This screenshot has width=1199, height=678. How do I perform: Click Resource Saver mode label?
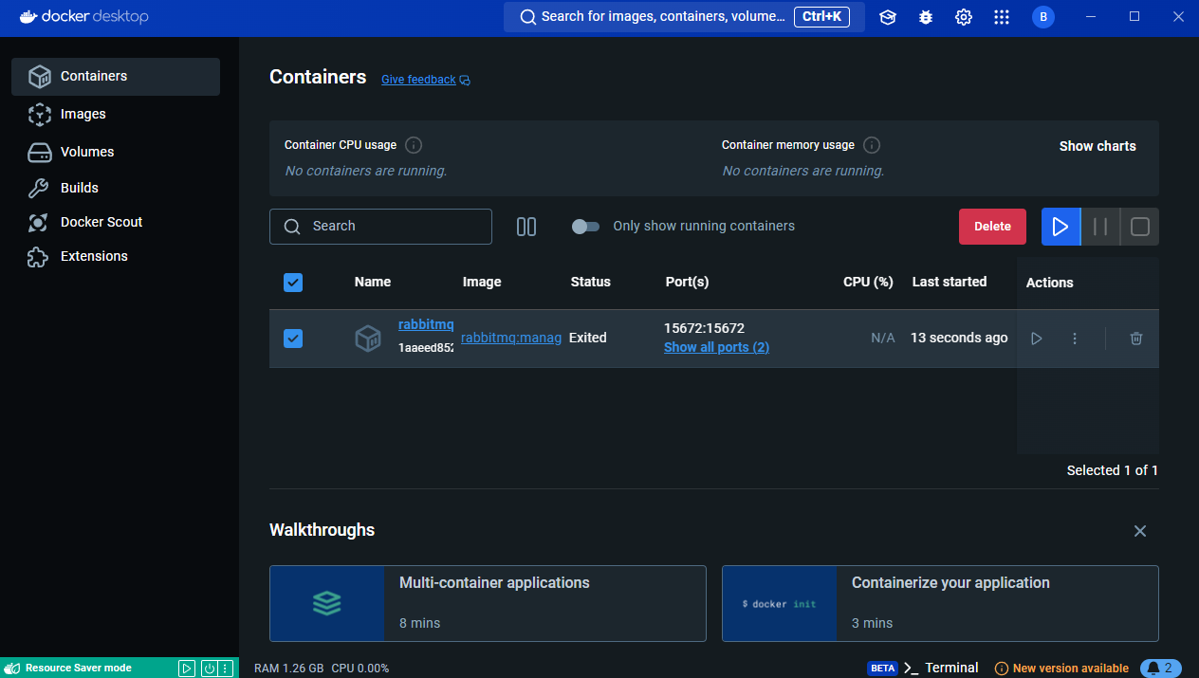coord(79,669)
